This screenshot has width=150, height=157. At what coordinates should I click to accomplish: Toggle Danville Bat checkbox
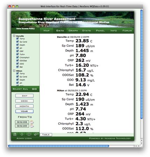17,67
